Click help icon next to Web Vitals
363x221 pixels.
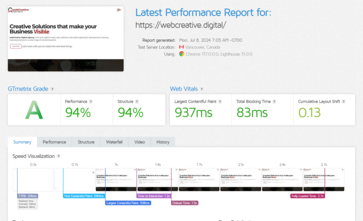[x=202, y=89]
